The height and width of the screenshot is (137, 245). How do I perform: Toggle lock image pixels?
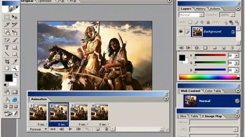coord(196,22)
